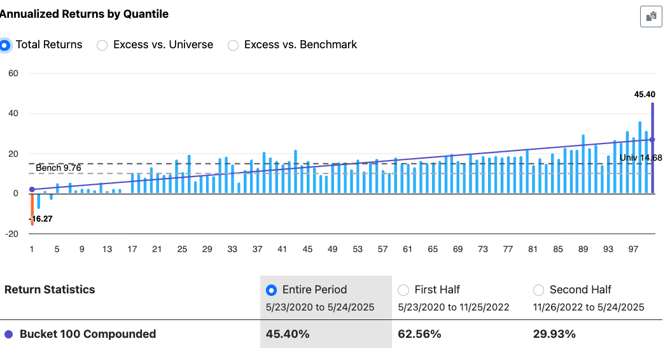The height and width of the screenshot is (348, 663).
Task: Switch to Excess vs. Universe returns
Action: click(102, 45)
